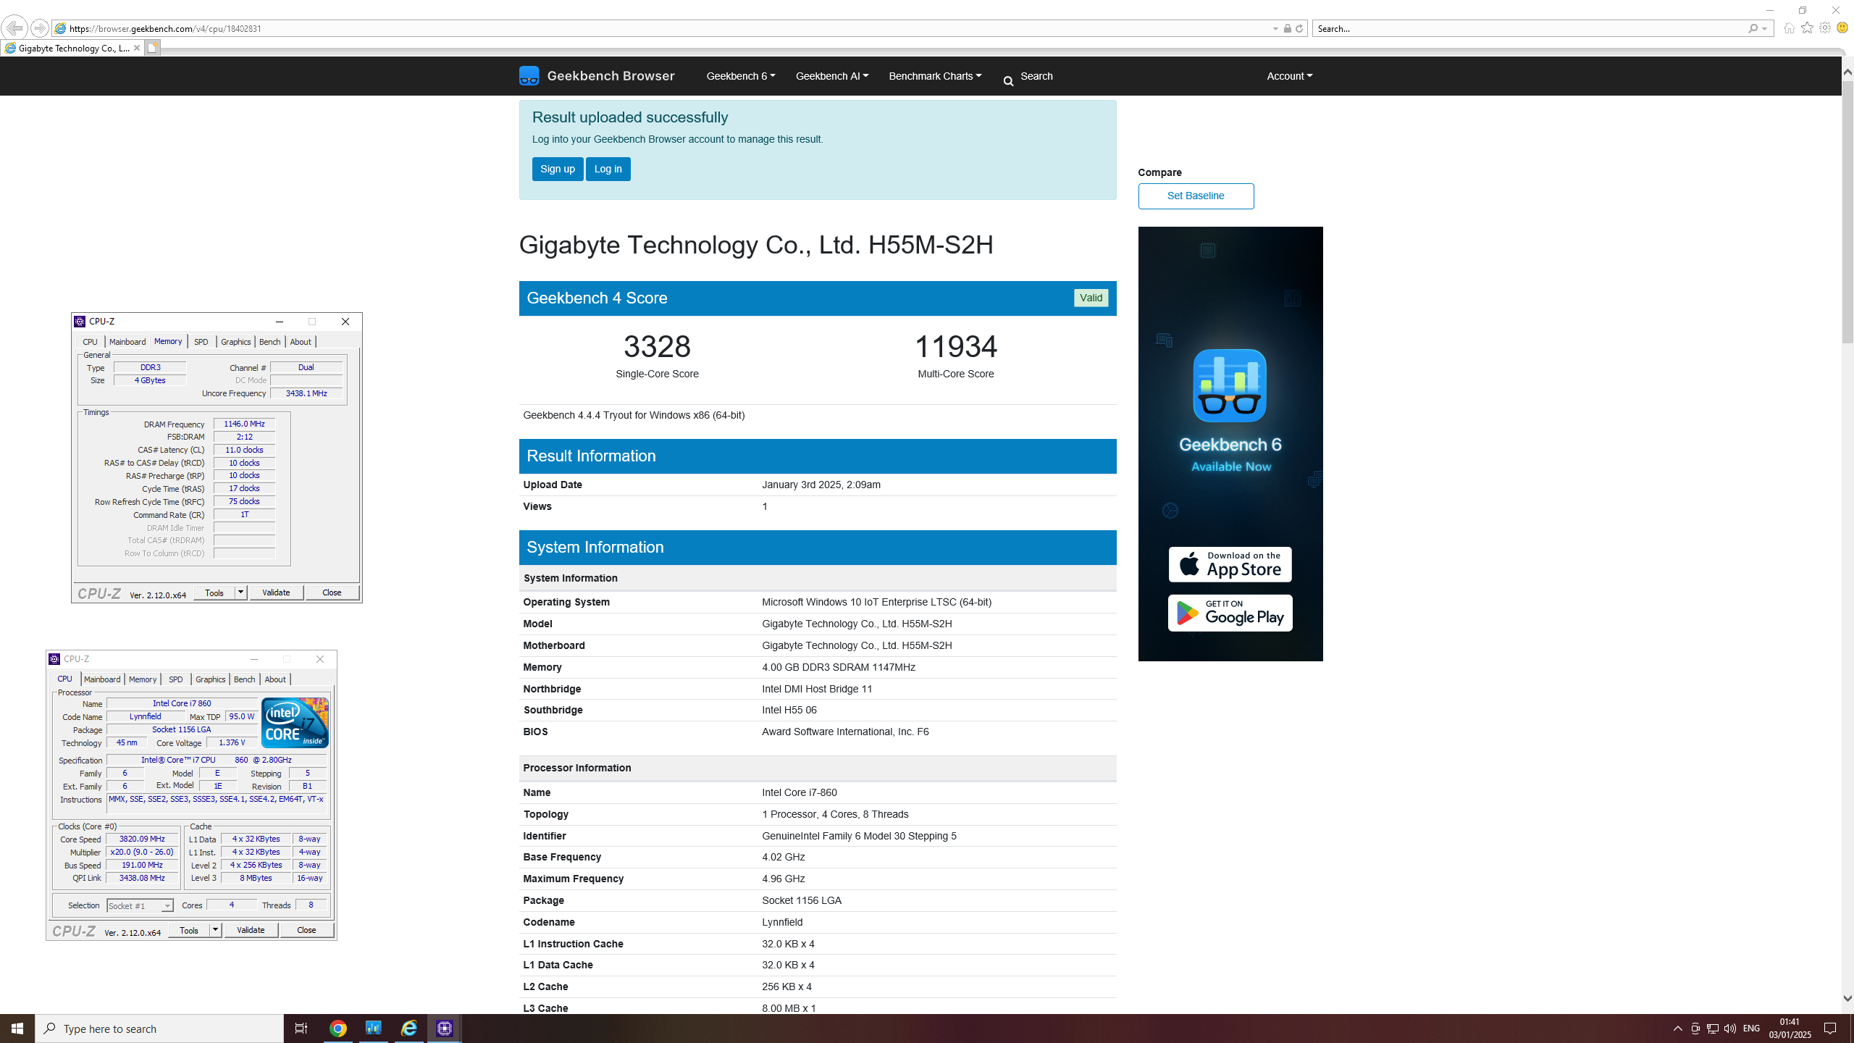Switch to About tab in lower CPU-Z window

pos(275,679)
